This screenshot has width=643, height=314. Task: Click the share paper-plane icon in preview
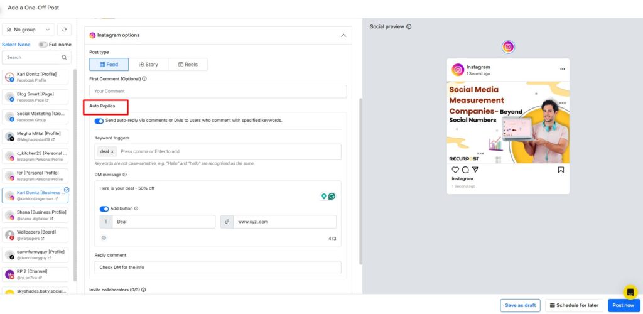point(475,170)
